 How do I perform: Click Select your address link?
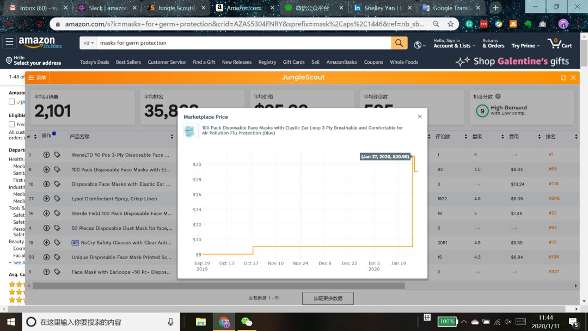pyautogui.click(x=34, y=61)
